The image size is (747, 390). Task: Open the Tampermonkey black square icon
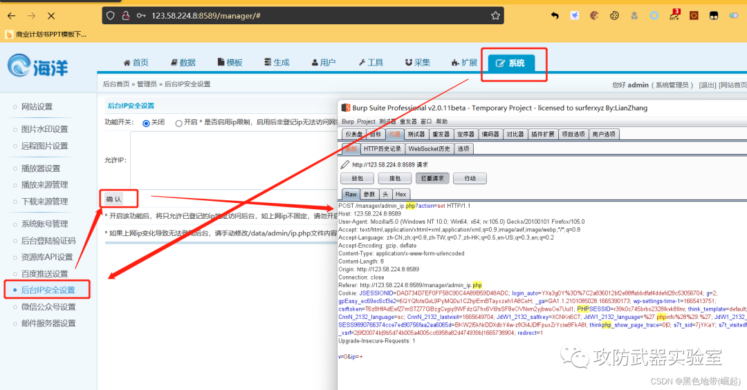714,16
